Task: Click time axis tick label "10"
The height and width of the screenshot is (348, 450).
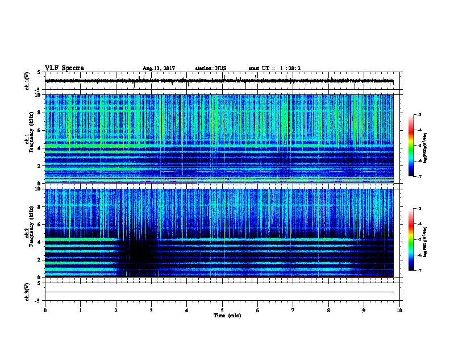Action: [399, 310]
